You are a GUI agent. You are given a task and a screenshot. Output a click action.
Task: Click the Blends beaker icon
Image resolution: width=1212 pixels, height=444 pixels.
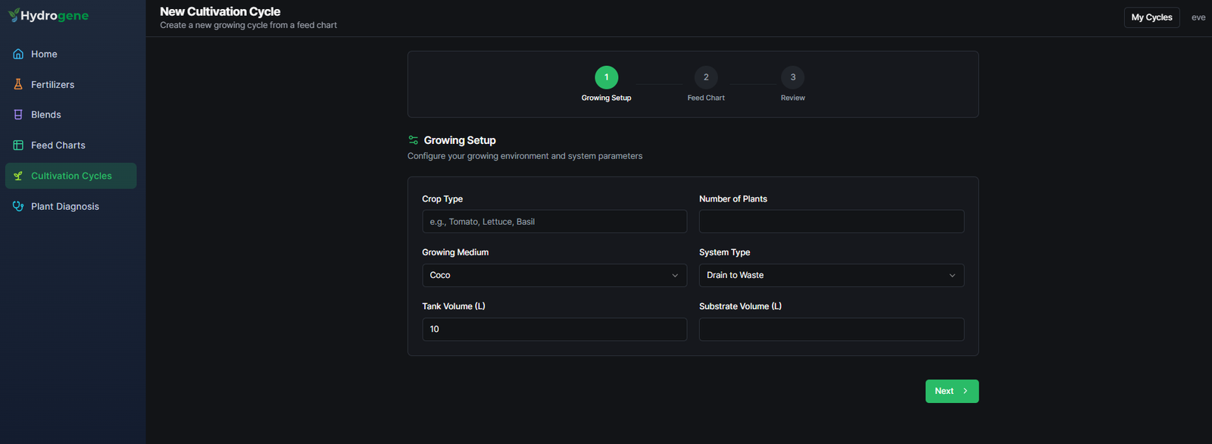tap(18, 114)
